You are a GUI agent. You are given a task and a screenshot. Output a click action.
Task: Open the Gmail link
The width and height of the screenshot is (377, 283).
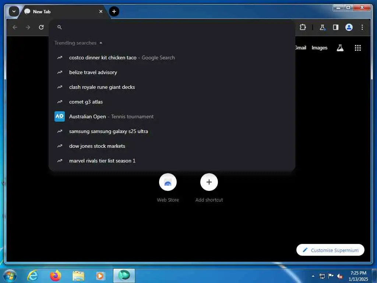click(300, 48)
